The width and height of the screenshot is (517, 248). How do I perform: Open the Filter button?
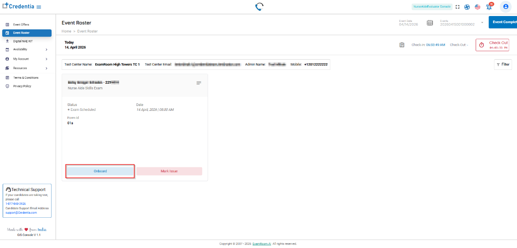coord(503,65)
